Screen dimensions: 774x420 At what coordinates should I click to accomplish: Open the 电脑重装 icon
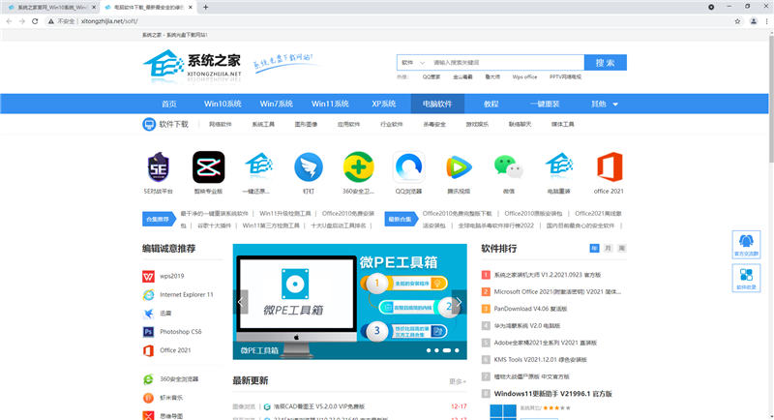tap(559, 166)
